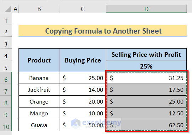
Task: Click the title cell Copying Formula to Another Sheet
Action: tap(103, 31)
